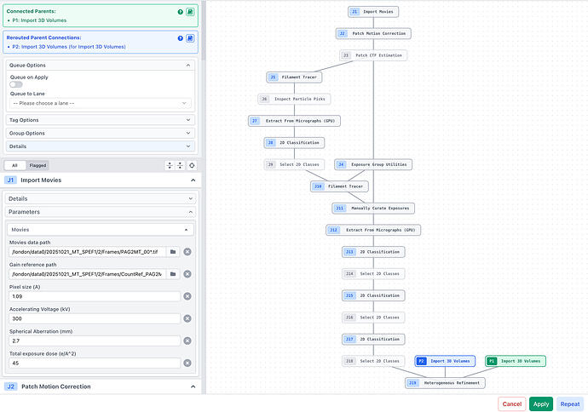Click the target icon beside the Flagged tab

(193, 165)
